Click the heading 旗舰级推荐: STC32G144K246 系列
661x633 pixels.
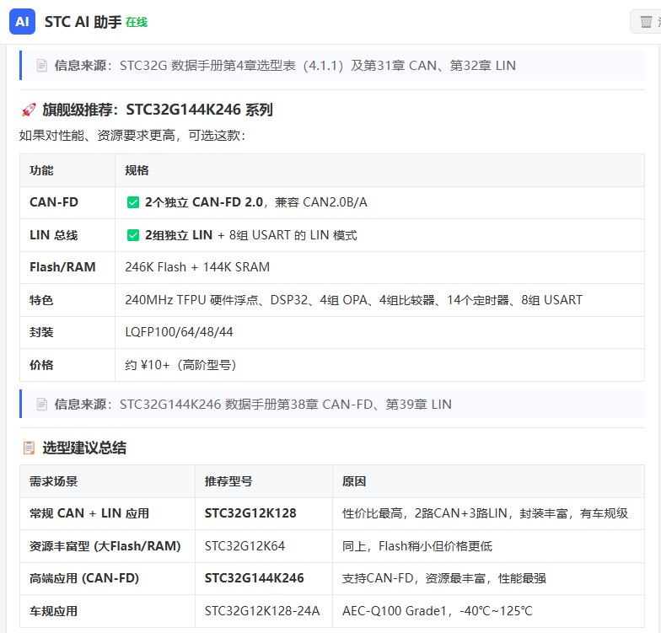pyautogui.click(x=158, y=110)
